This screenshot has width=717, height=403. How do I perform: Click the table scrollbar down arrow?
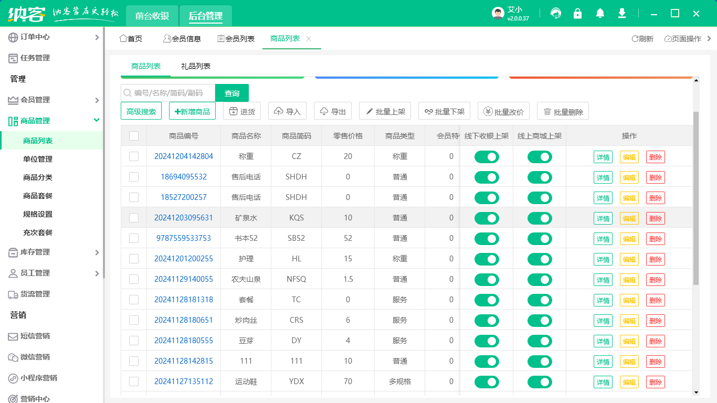696,392
